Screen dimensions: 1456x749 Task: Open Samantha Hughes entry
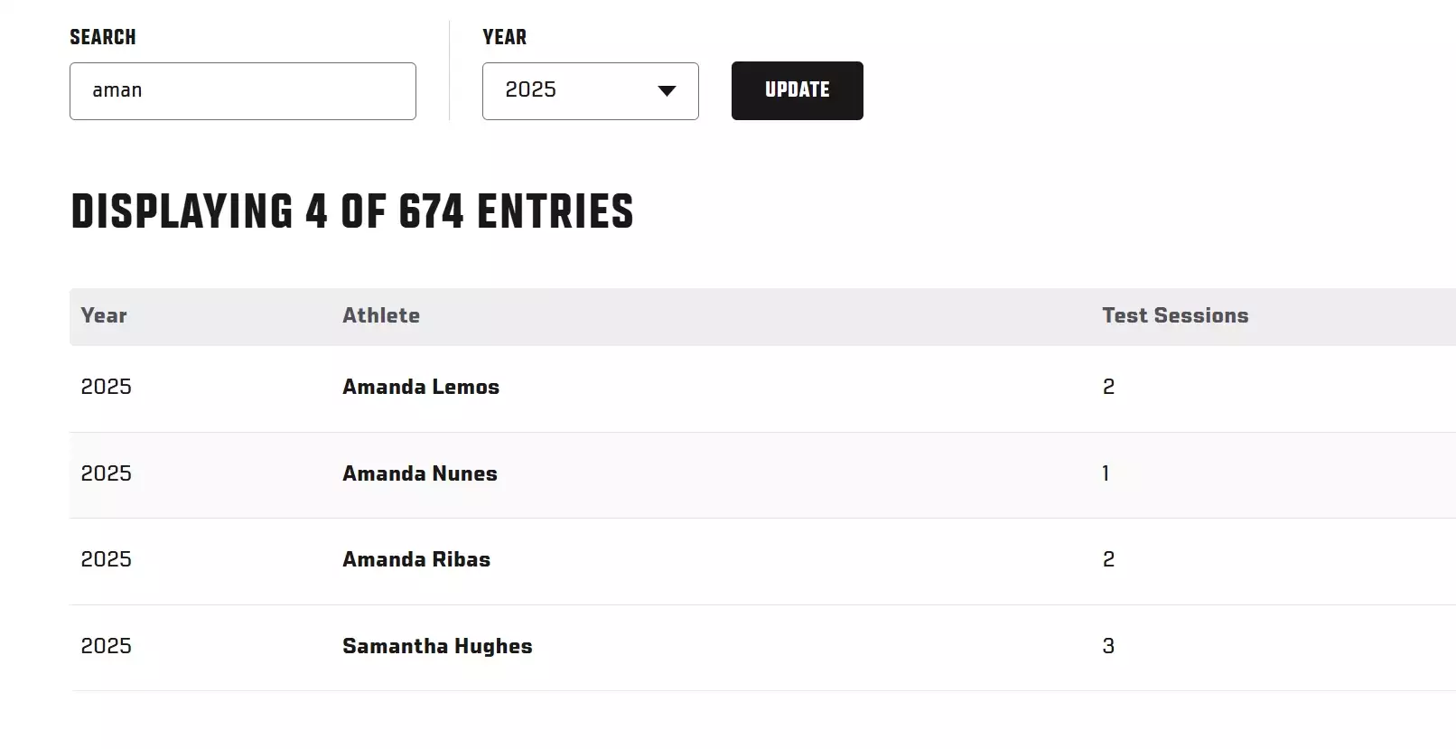(437, 646)
